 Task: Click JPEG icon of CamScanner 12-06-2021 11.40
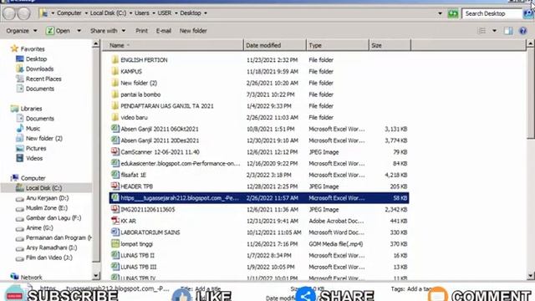pos(115,151)
